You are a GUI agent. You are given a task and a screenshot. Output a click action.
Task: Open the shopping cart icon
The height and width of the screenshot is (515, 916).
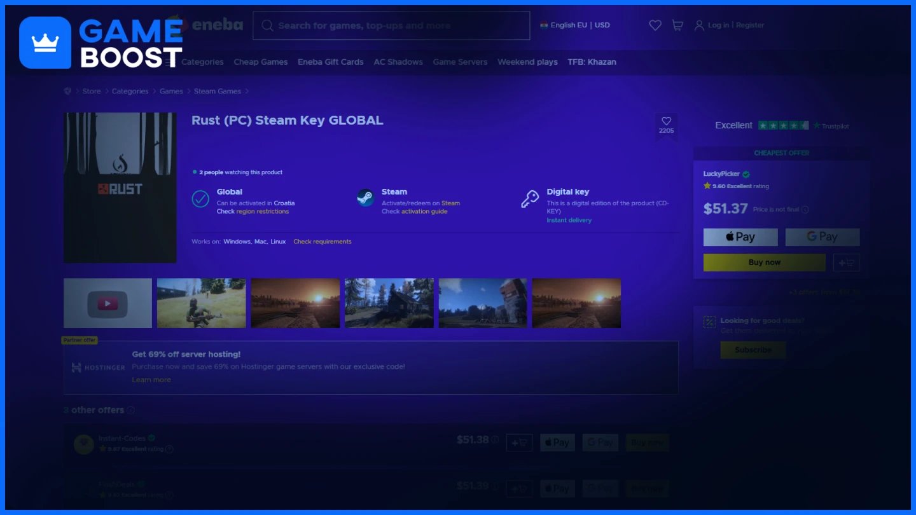click(677, 25)
